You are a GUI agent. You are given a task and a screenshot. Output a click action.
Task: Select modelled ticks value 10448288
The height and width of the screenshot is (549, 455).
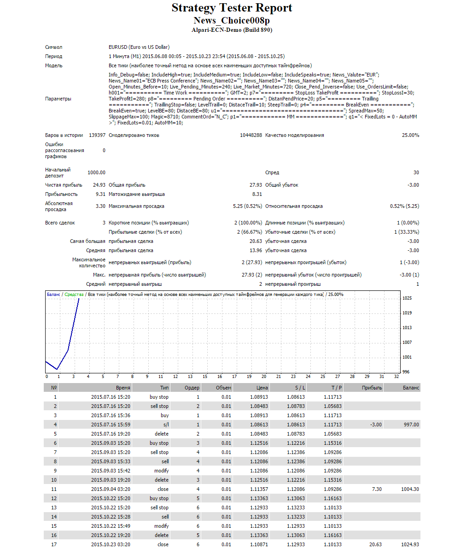tap(251, 135)
